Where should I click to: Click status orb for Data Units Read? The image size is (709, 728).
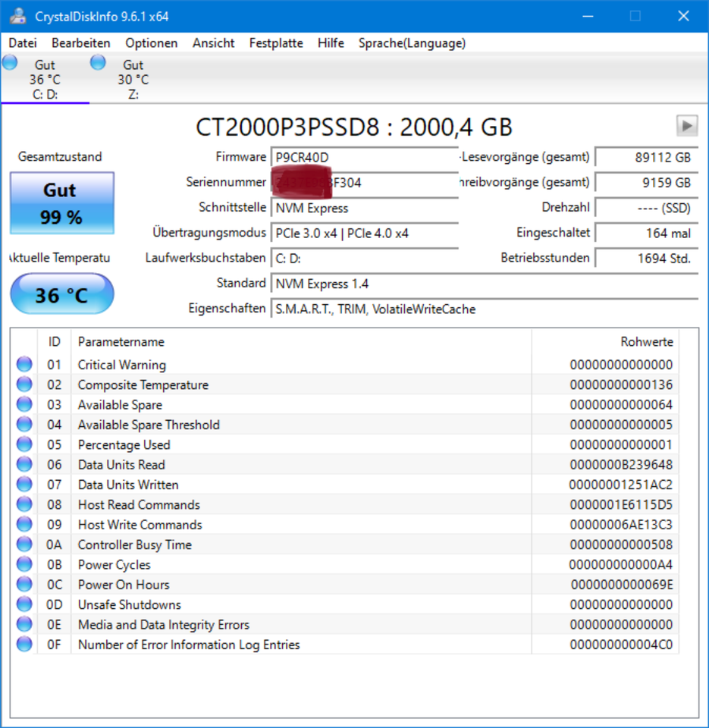pyautogui.click(x=24, y=464)
